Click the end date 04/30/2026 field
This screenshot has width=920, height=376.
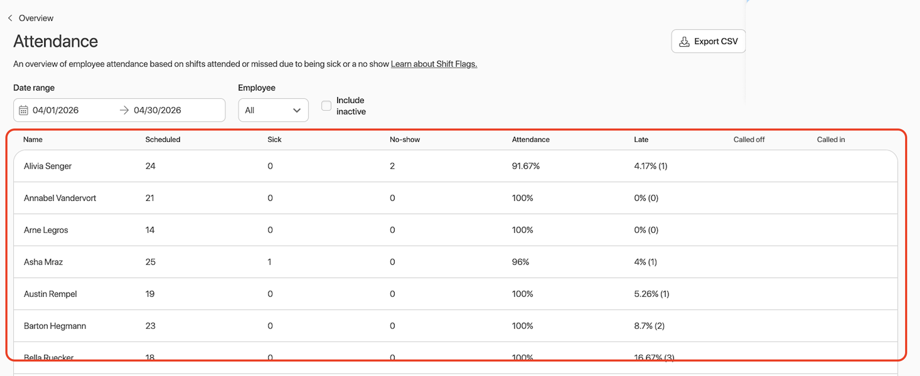pyautogui.click(x=157, y=110)
